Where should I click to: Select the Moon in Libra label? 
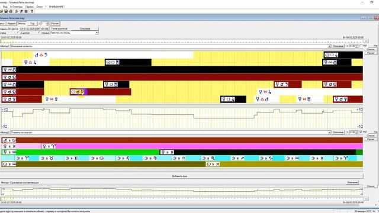[179, 158]
